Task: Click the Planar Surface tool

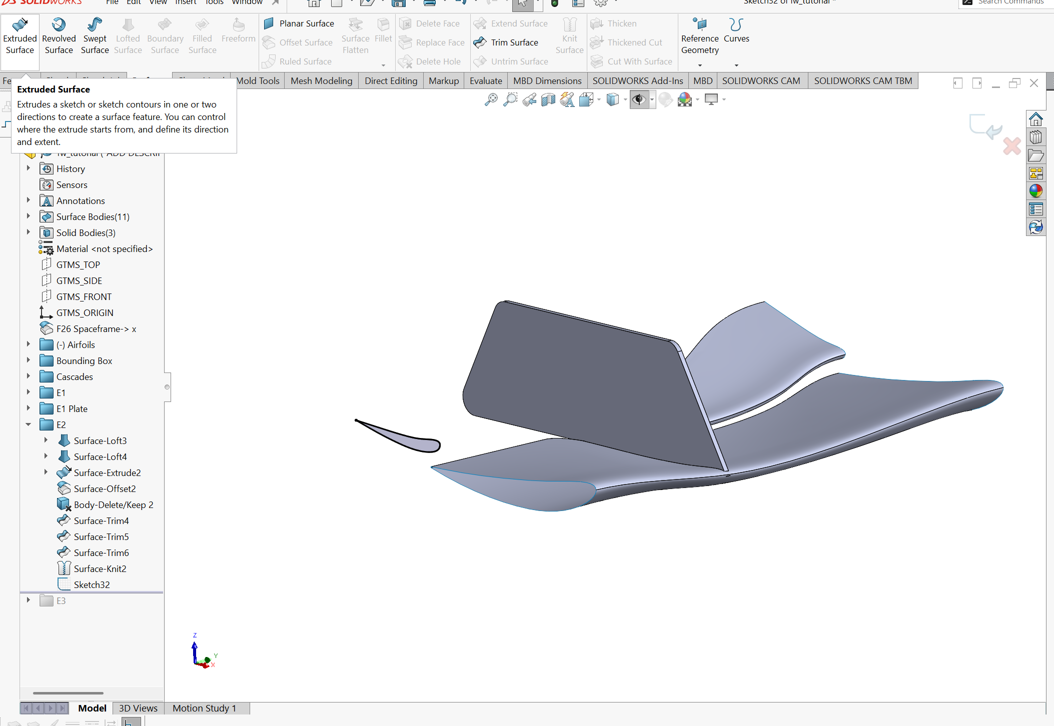Action: point(299,23)
